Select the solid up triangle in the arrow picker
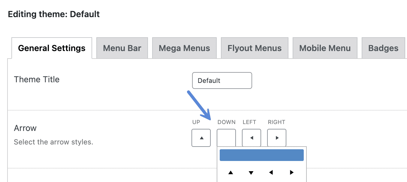The height and width of the screenshot is (182, 407). pos(231,172)
